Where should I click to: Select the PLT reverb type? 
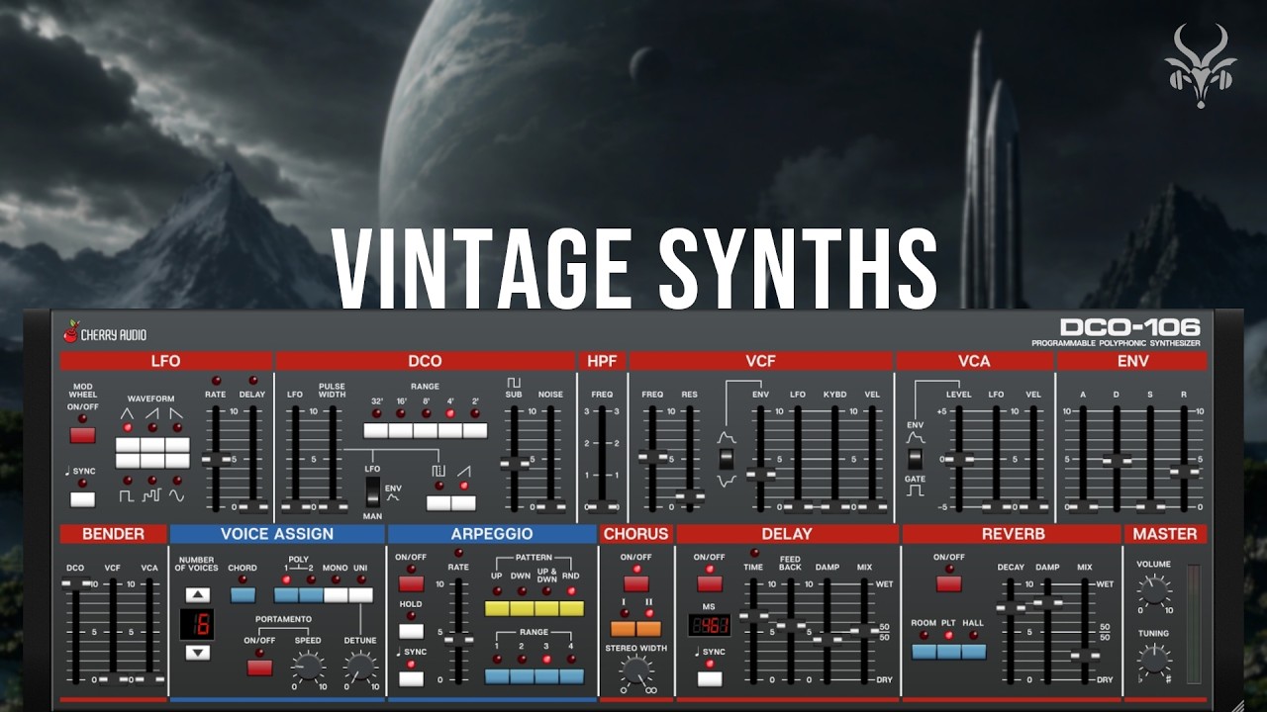[x=949, y=652]
